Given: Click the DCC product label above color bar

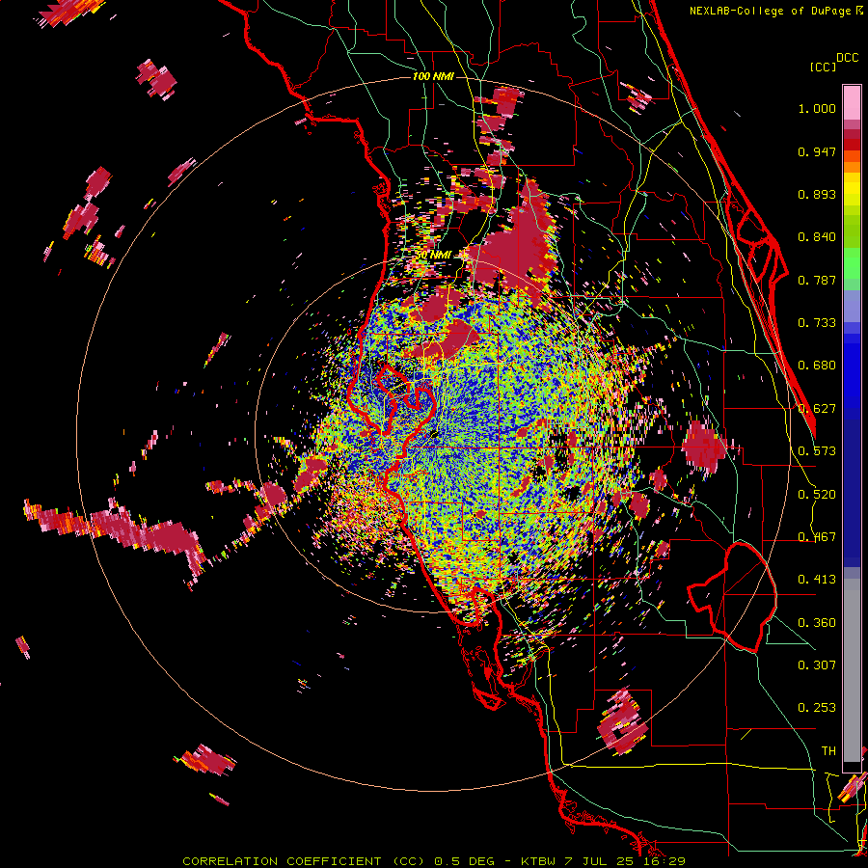Looking at the screenshot, I should (848, 58).
